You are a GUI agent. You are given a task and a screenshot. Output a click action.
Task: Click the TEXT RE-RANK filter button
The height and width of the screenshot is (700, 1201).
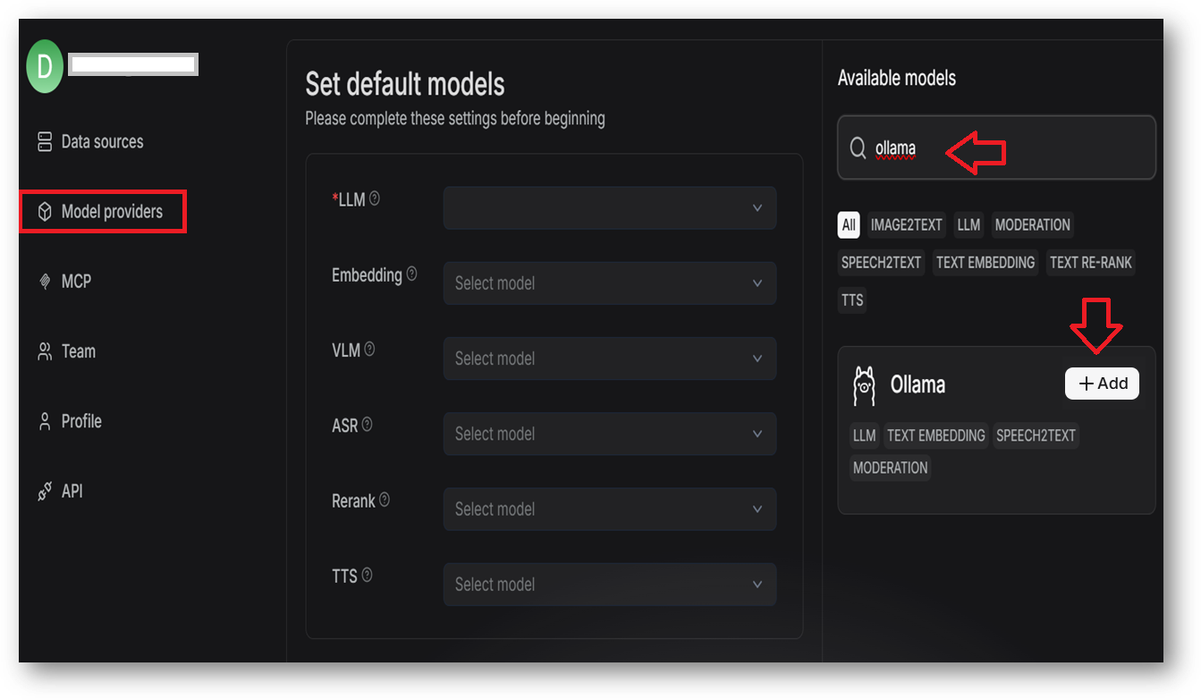pyautogui.click(x=1091, y=262)
